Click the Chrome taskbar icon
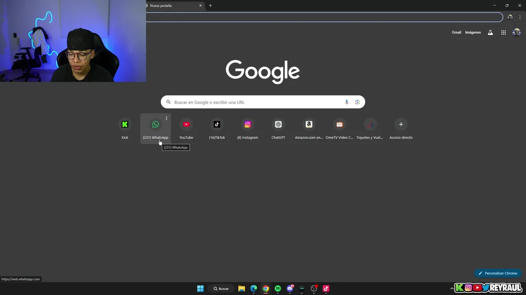The height and width of the screenshot is (295, 526). (266, 288)
